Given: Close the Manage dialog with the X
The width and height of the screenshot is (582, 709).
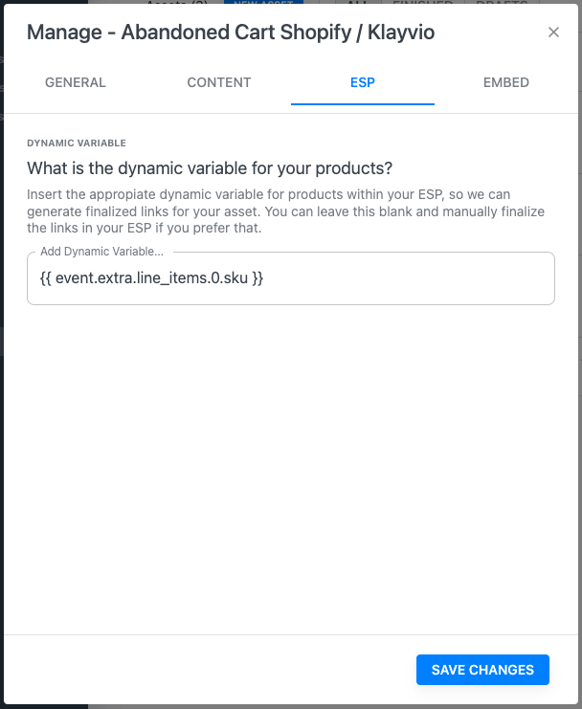Looking at the screenshot, I should tap(553, 33).
